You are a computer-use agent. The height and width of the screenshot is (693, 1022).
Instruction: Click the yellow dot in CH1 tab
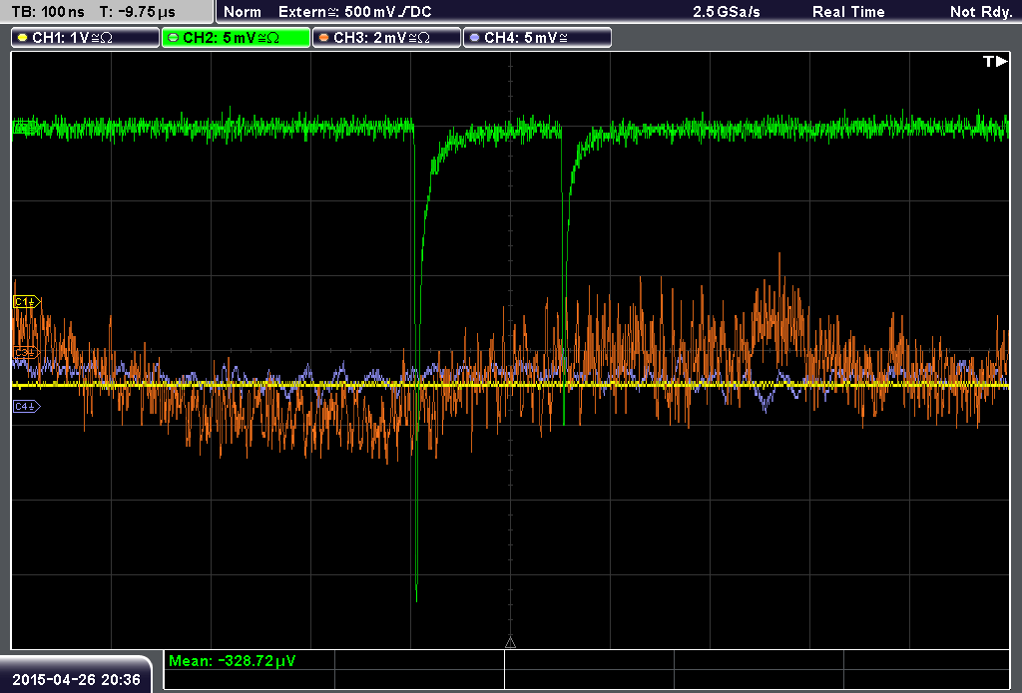coord(23,38)
